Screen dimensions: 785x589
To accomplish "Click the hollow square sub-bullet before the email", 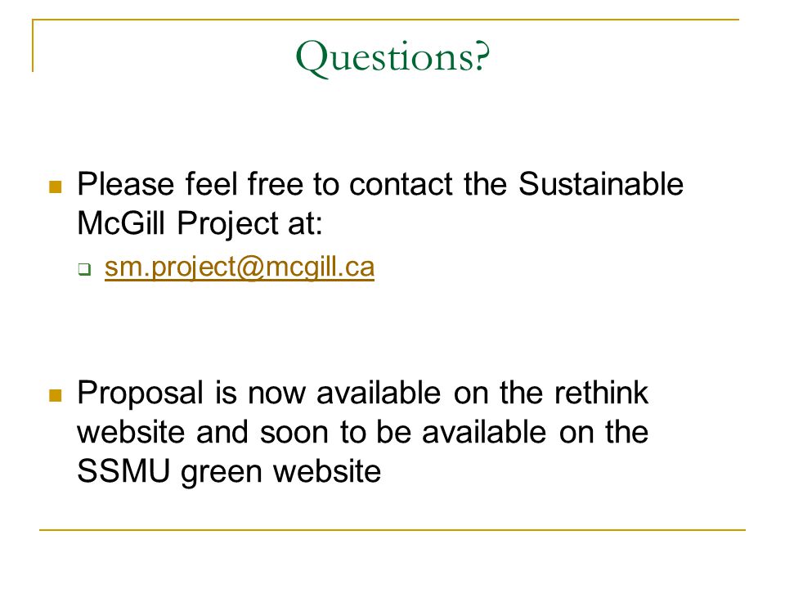I will [84, 269].
